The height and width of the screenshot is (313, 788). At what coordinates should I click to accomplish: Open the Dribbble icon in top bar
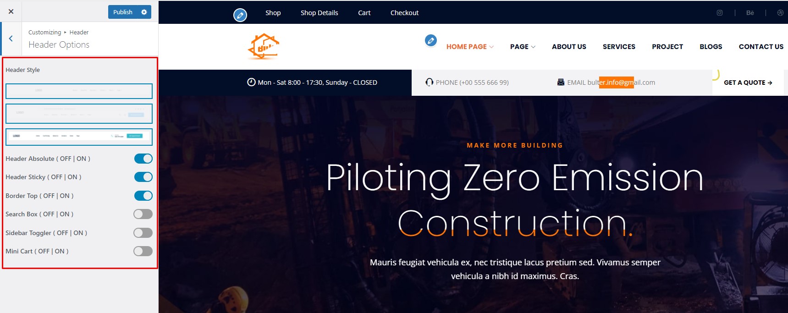click(780, 13)
